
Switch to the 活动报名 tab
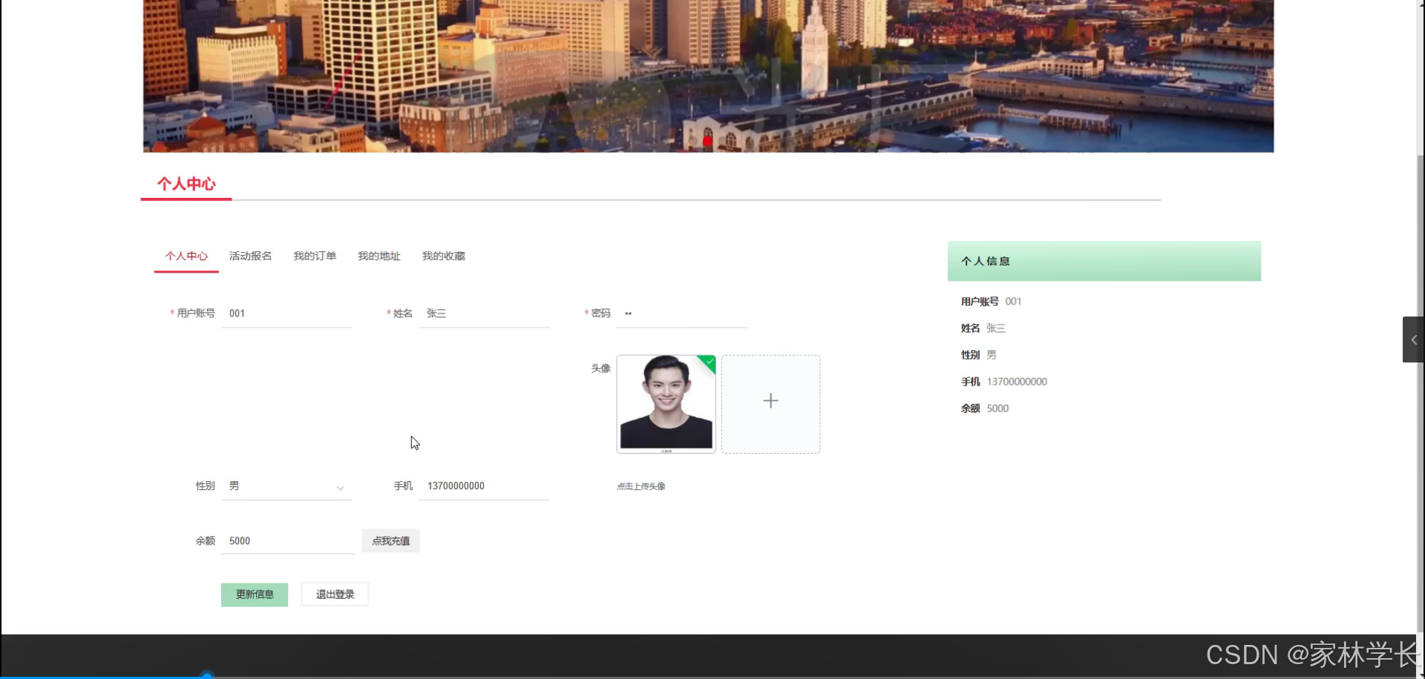[x=249, y=256]
